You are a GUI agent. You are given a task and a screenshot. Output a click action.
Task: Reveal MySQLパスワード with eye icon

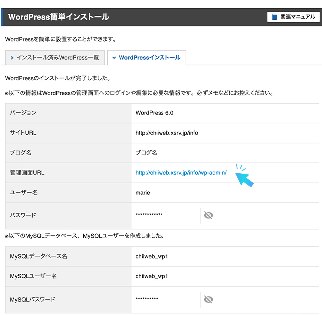[208, 299]
